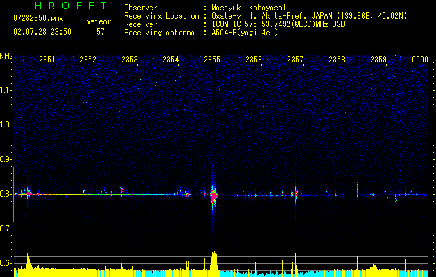Click the Receiver label
The image size is (436, 277).
[x=141, y=24]
